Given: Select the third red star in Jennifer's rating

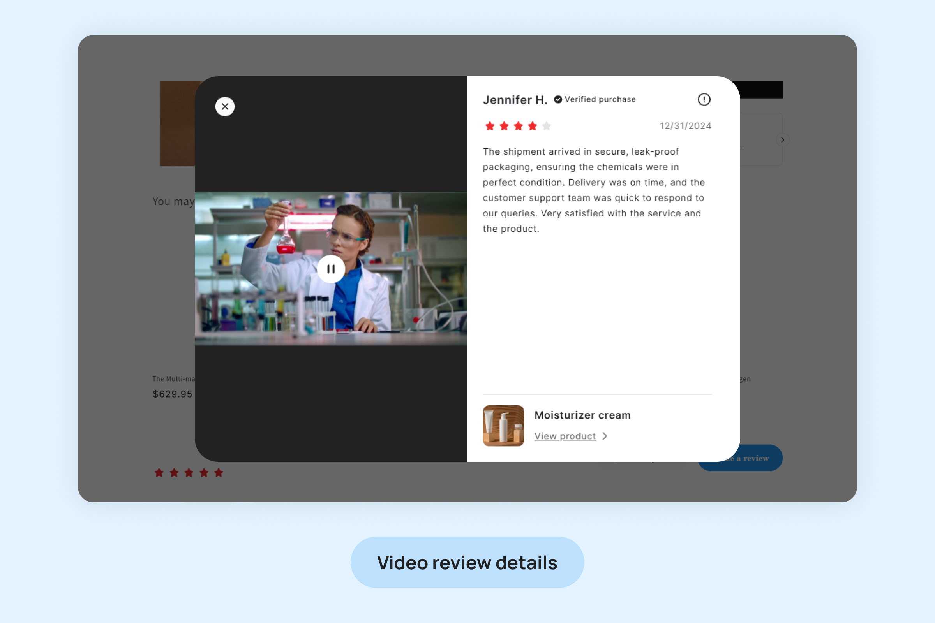Looking at the screenshot, I should point(518,126).
